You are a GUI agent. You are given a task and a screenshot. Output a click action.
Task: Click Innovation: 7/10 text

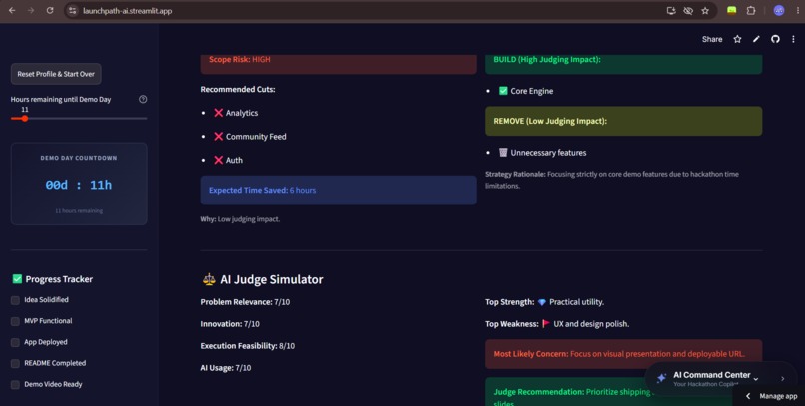(x=230, y=324)
